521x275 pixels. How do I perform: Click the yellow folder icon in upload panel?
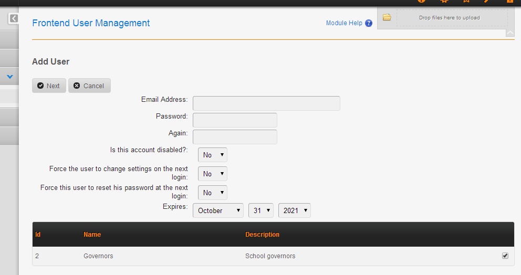tap(387, 17)
